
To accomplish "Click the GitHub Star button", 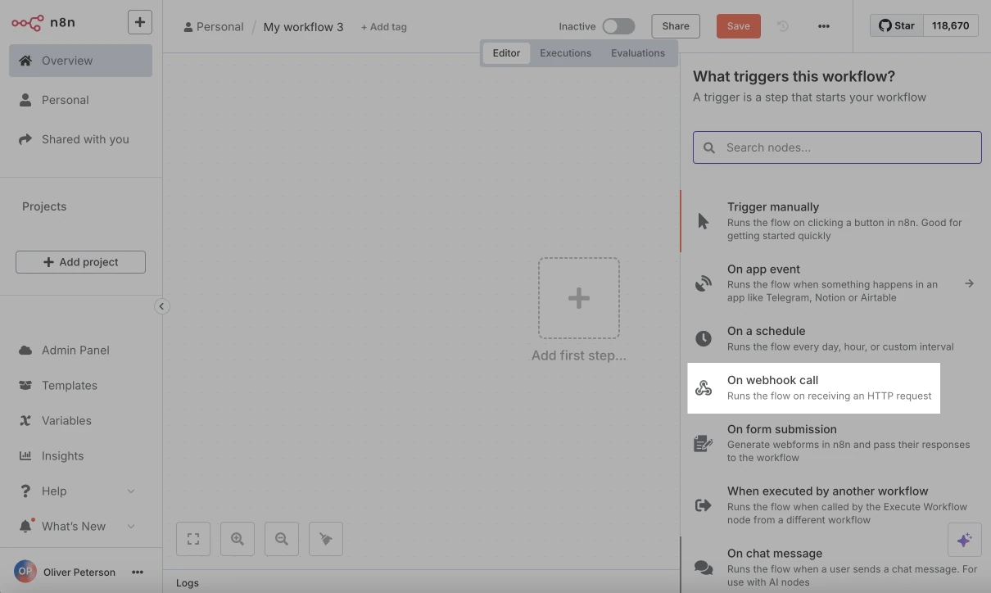I will 897,25.
